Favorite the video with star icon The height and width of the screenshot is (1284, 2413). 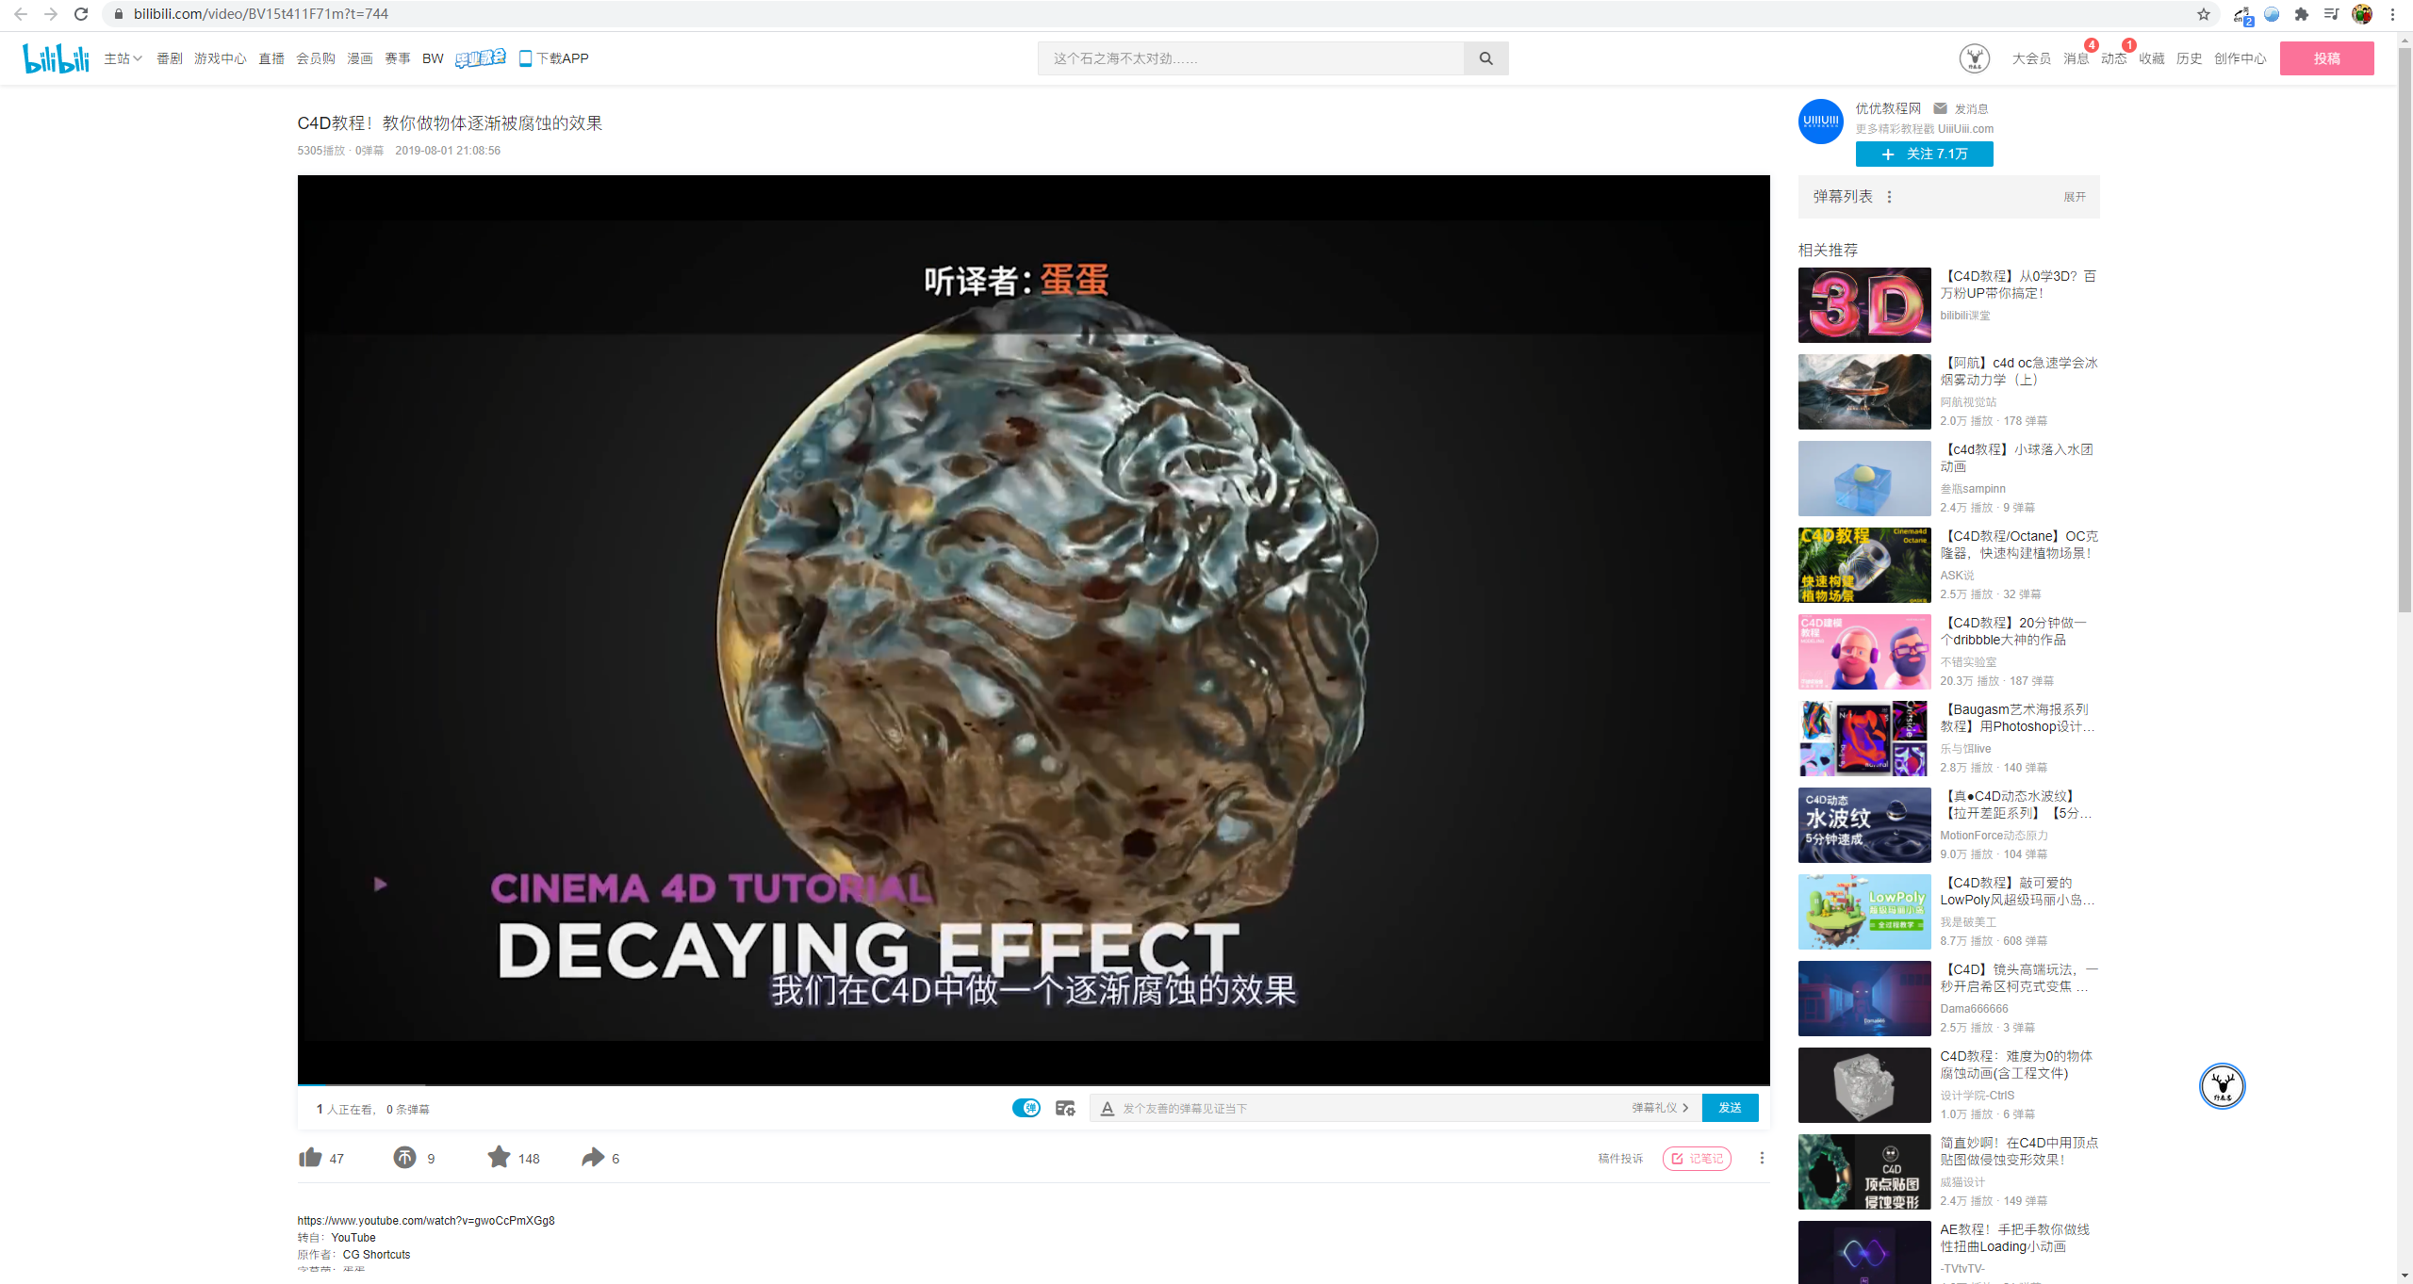499,1157
